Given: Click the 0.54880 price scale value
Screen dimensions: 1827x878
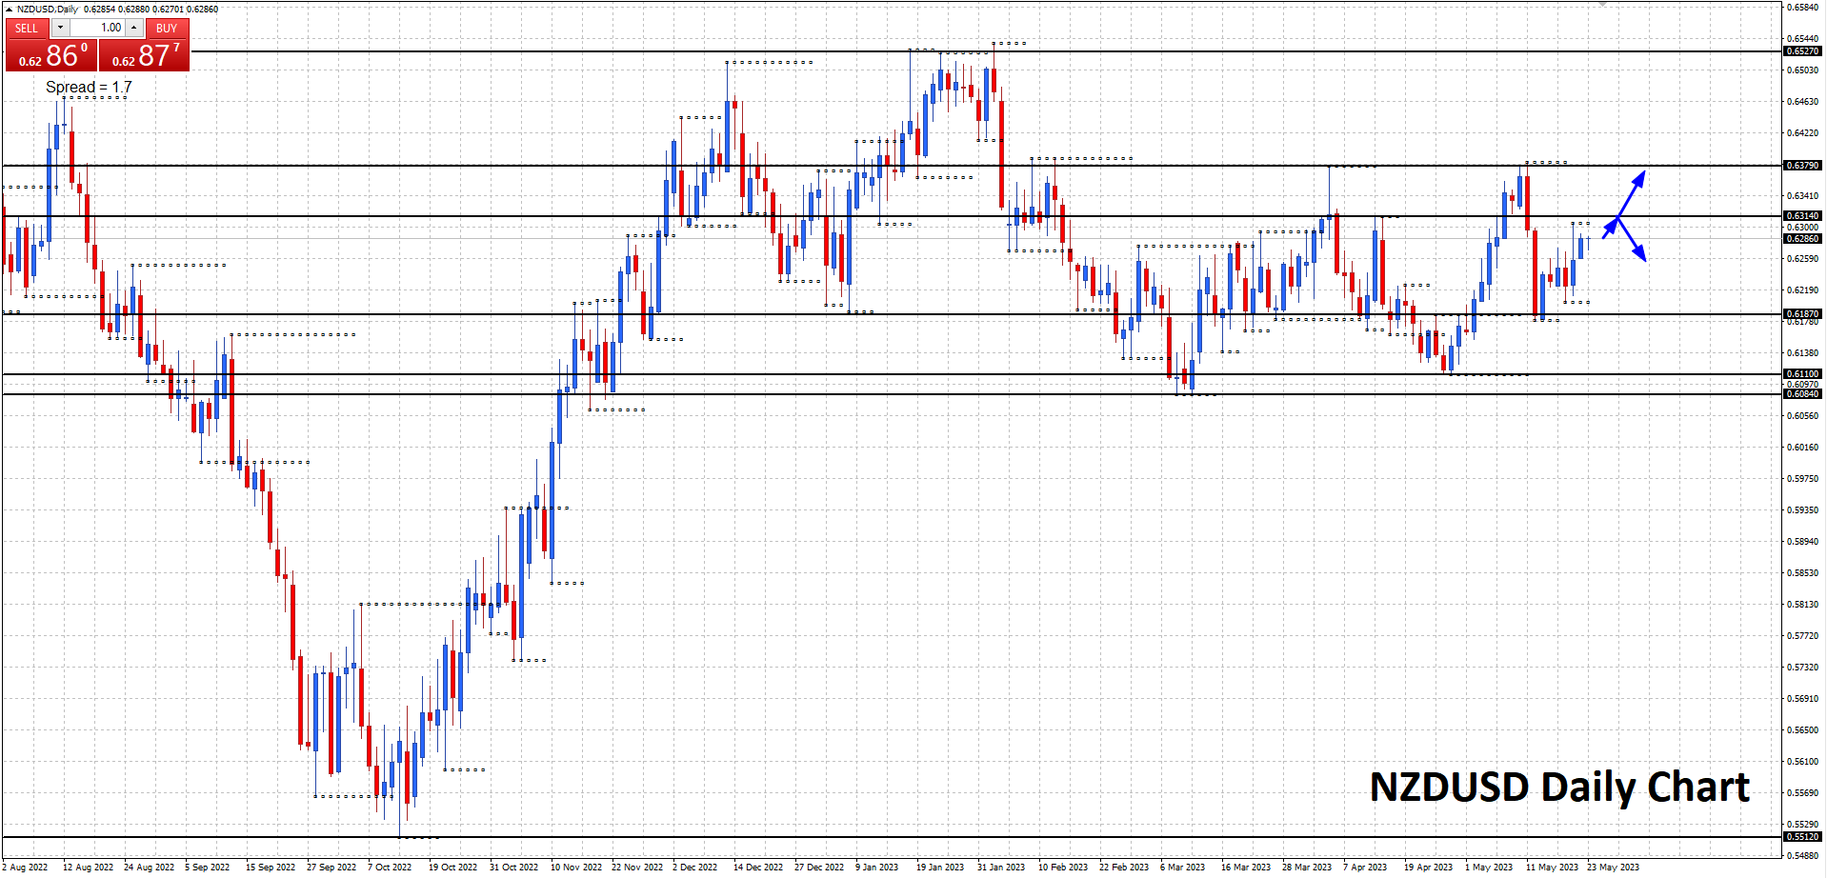Looking at the screenshot, I should [x=1802, y=856].
